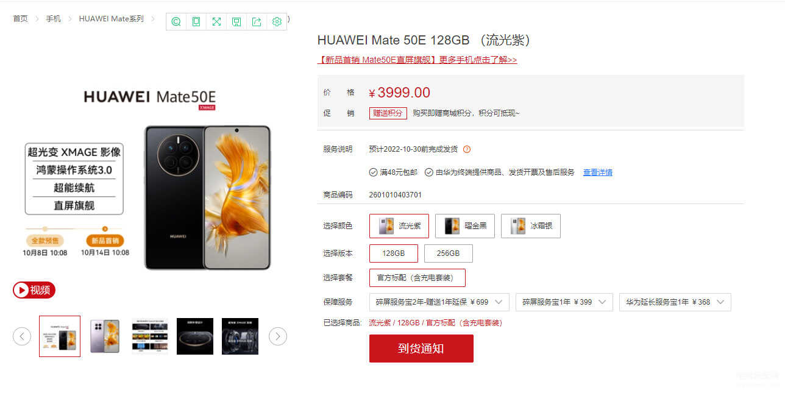Click the share arrow toolbar icon

[x=257, y=22]
